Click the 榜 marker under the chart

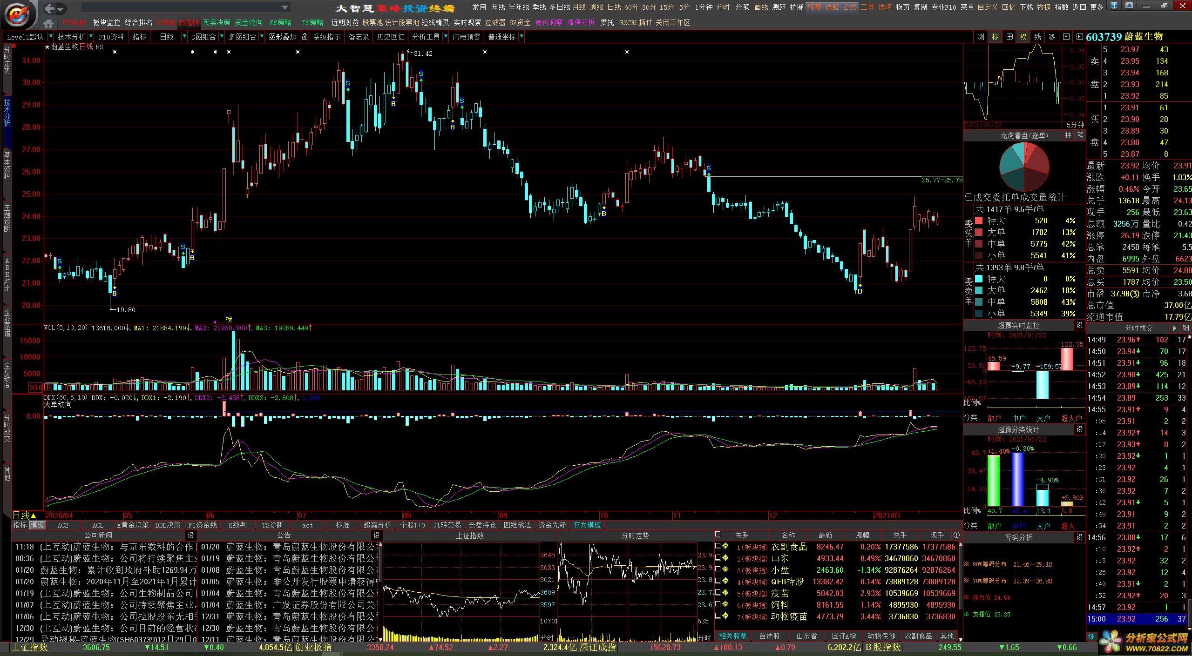[229, 319]
